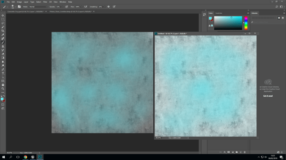Select the Rectangle shape tool
The width and height of the screenshot is (286, 160).
coord(3,81)
